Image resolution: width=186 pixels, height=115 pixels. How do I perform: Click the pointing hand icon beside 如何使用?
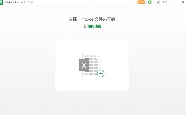(x=85, y=26)
